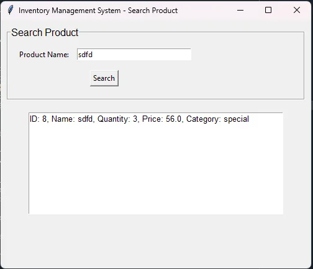Click the empty area of results listbox

click(x=156, y=169)
